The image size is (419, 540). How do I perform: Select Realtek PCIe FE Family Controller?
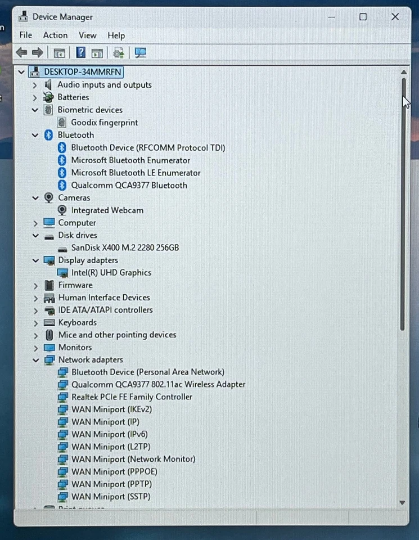tap(132, 397)
